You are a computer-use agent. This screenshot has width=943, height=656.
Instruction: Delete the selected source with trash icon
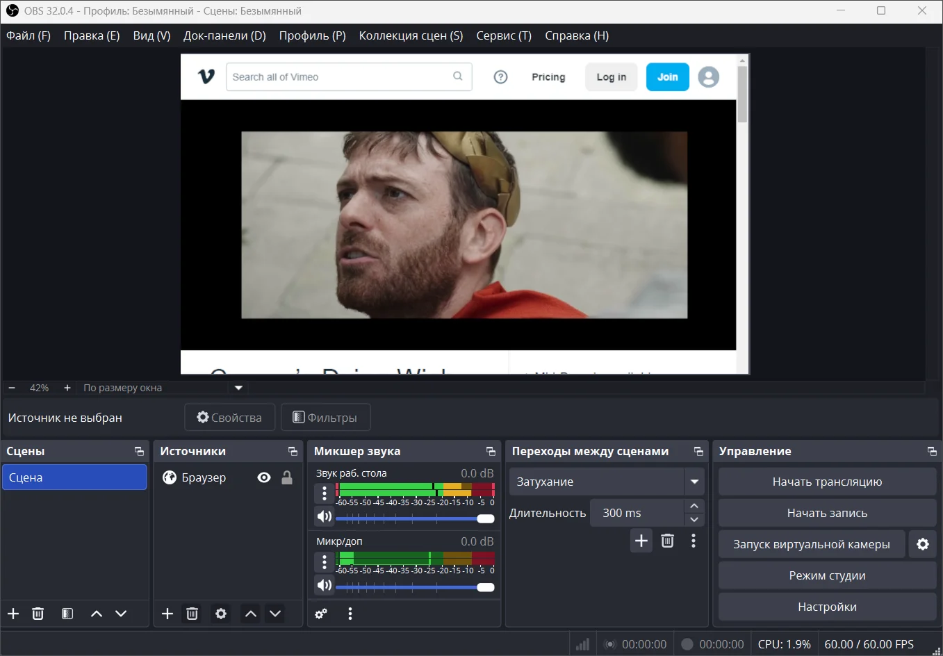pyautogui.click(x=192, y=614)
